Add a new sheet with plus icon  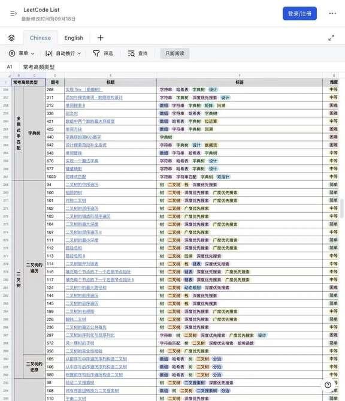pyautogui.click(x=101, y=38)
